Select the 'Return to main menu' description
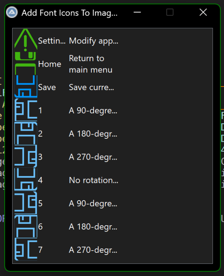This screenshot has width=224, height=276. (91, 64)
